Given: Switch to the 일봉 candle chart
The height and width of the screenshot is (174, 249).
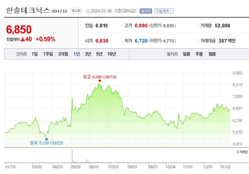Looking at the screenshot, I should tap(186, 54).
